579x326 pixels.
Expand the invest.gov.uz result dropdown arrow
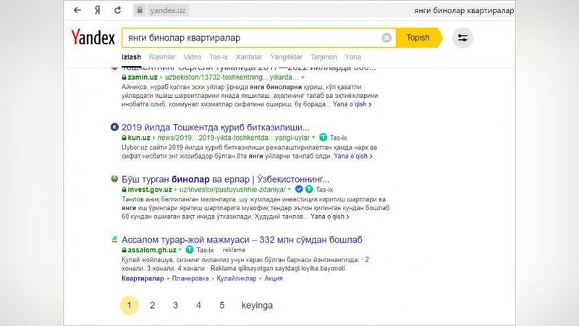point(289,189)
